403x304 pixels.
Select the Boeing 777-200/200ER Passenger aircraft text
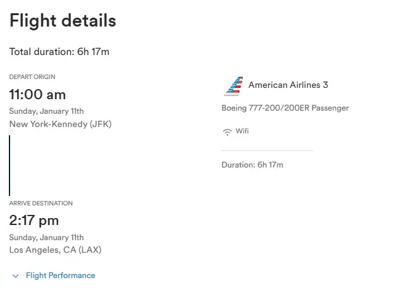coord(285,108)
